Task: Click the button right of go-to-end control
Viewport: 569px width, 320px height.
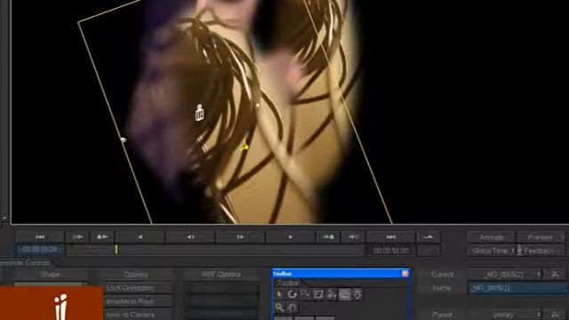Action: pos(429,237)
